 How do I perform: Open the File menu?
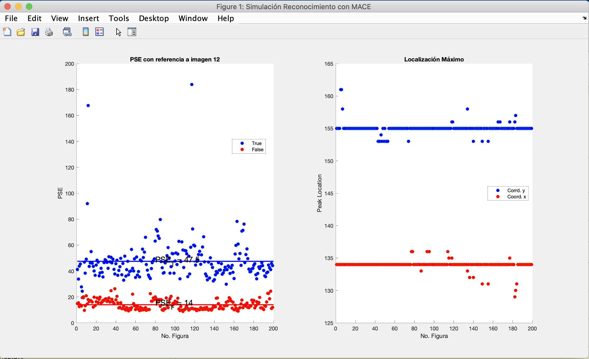coord(11,18)
